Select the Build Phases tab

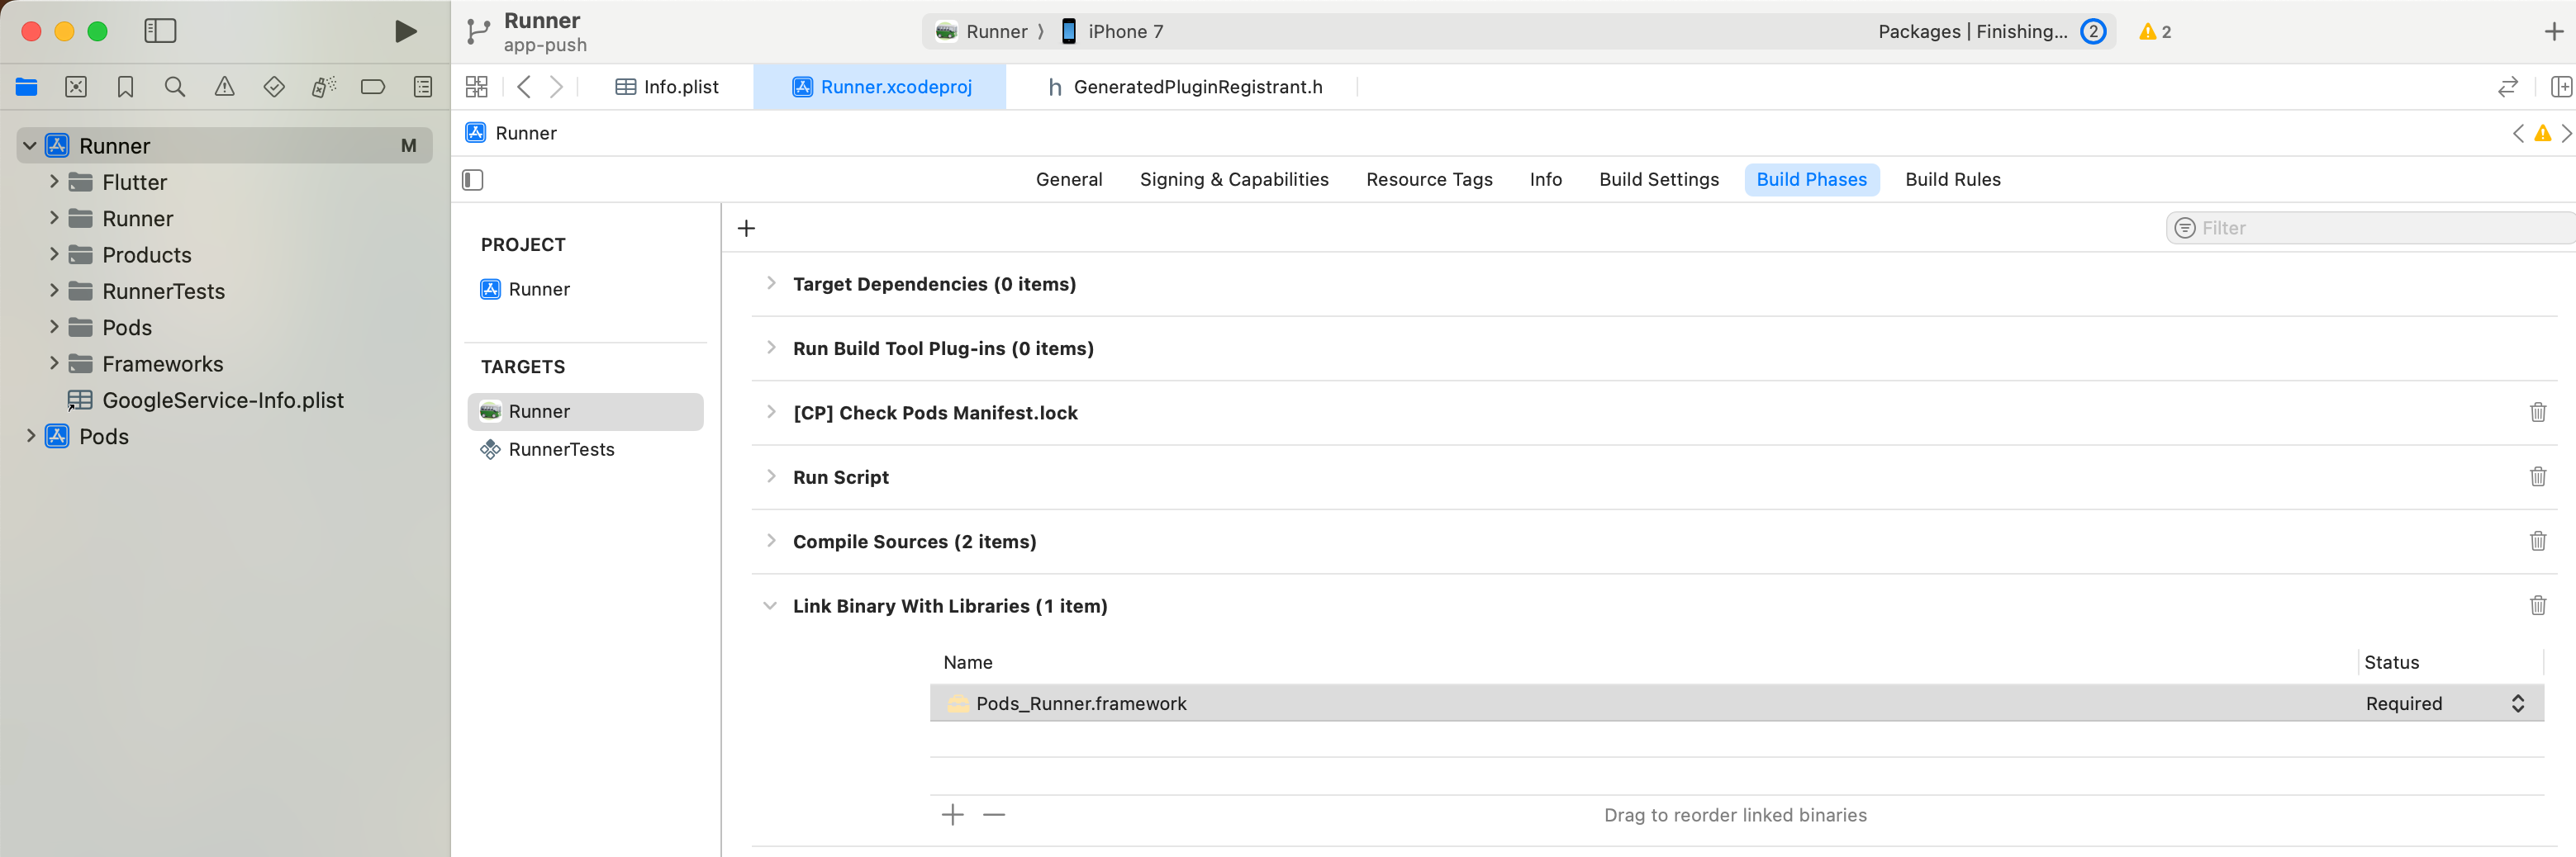tap(1811, 180)
